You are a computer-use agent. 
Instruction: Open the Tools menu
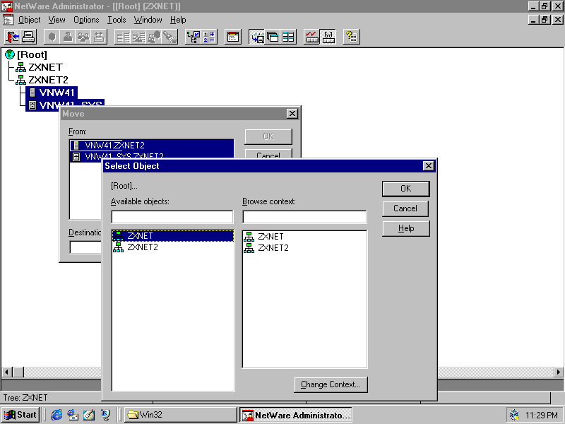click(117, 20)
